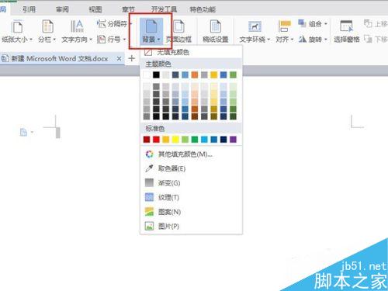Choose 图片(P) menu entry
The width and height of the screenshot is (388, 291).
192,226
